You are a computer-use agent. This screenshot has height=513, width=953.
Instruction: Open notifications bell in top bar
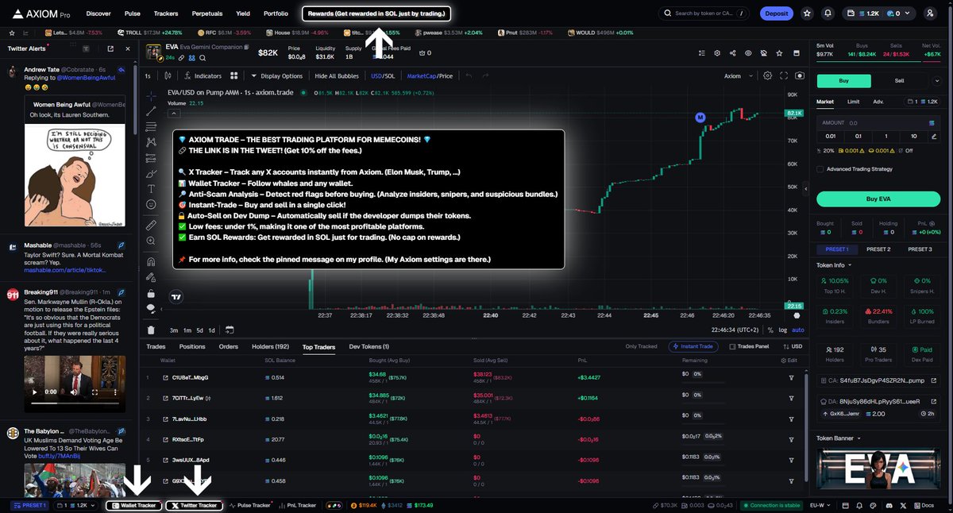[x=828, y=13]
